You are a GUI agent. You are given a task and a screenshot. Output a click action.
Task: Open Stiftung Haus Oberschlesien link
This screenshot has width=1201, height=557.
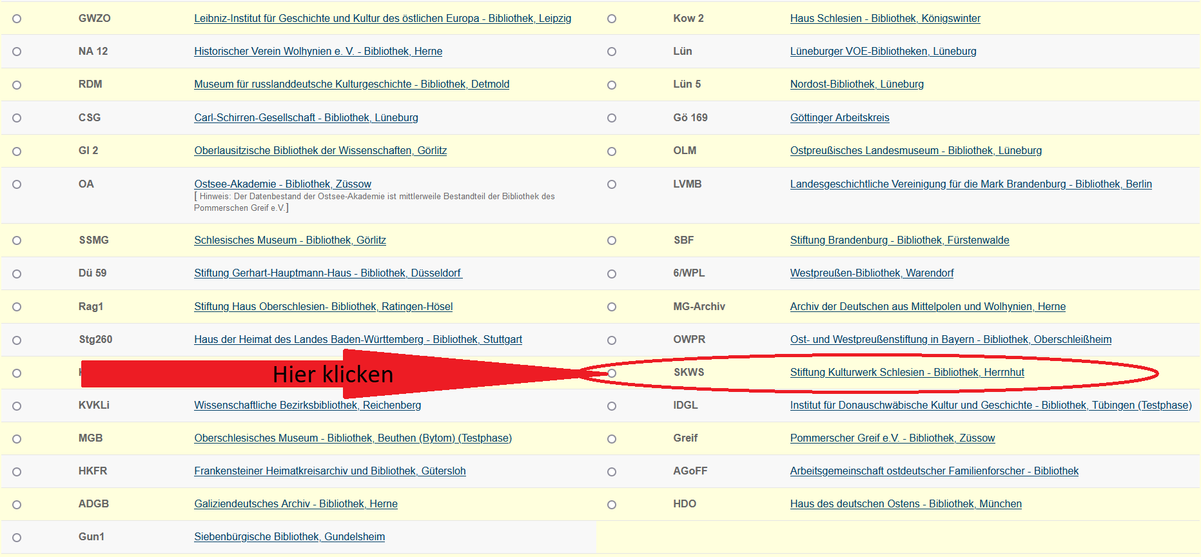(324, 307)
